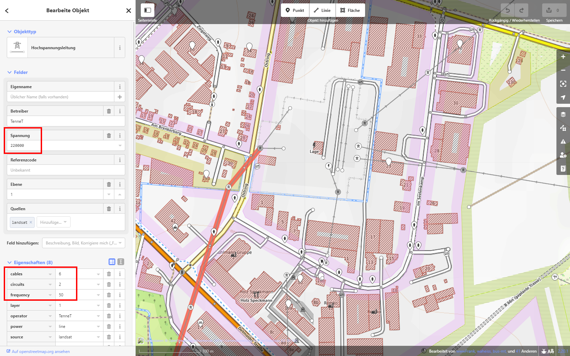Open the Spannung value dropdown
Viewport: 570px width, 356px height.
[x=120, y=145]
